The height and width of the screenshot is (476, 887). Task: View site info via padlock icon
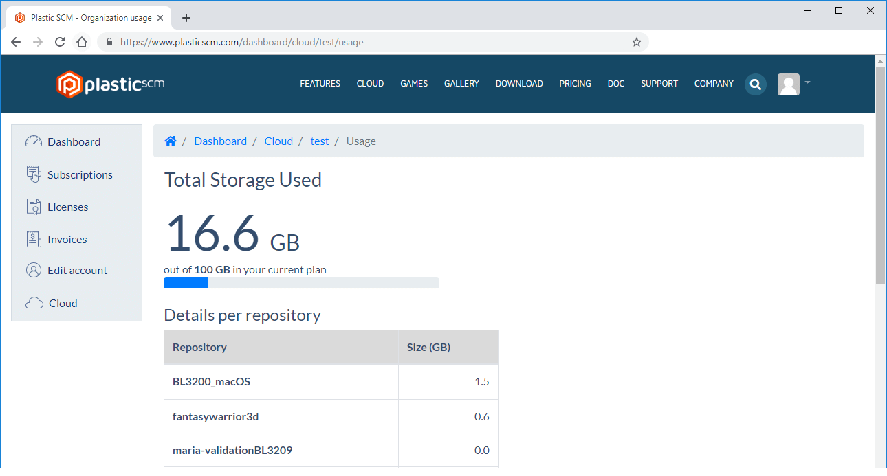coord(109,42)
